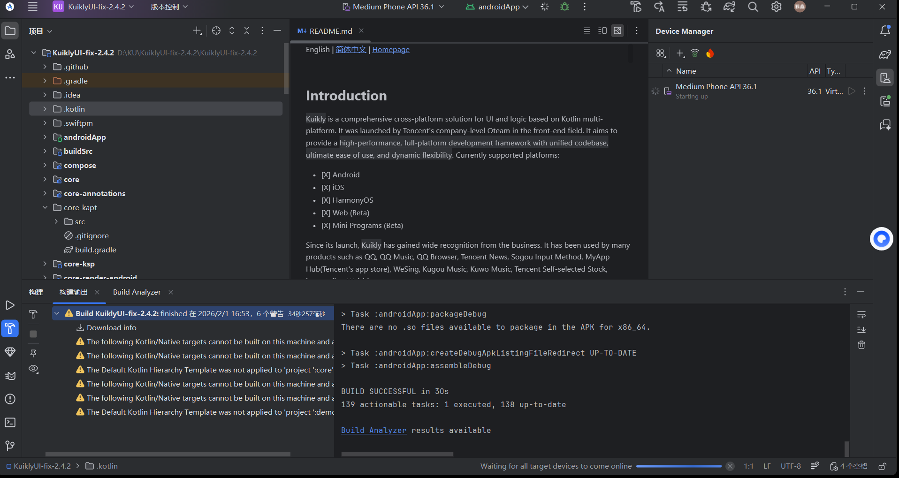Open UTF-8 encoding selector in status bar
The height and width of the screenshot is (478, 899).
(791, 466)
